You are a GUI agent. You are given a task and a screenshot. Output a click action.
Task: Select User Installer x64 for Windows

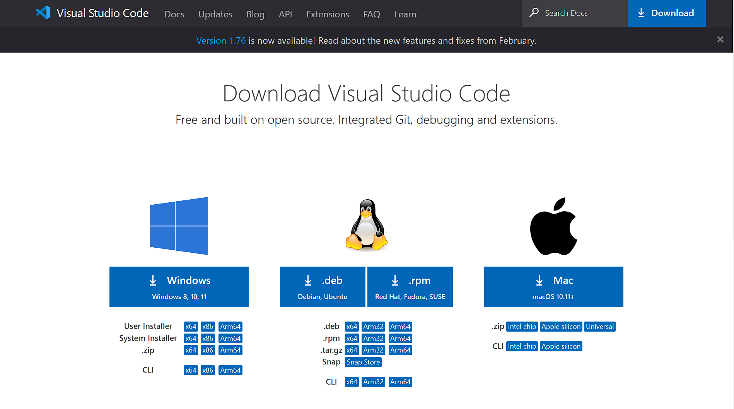click(191, 327)
